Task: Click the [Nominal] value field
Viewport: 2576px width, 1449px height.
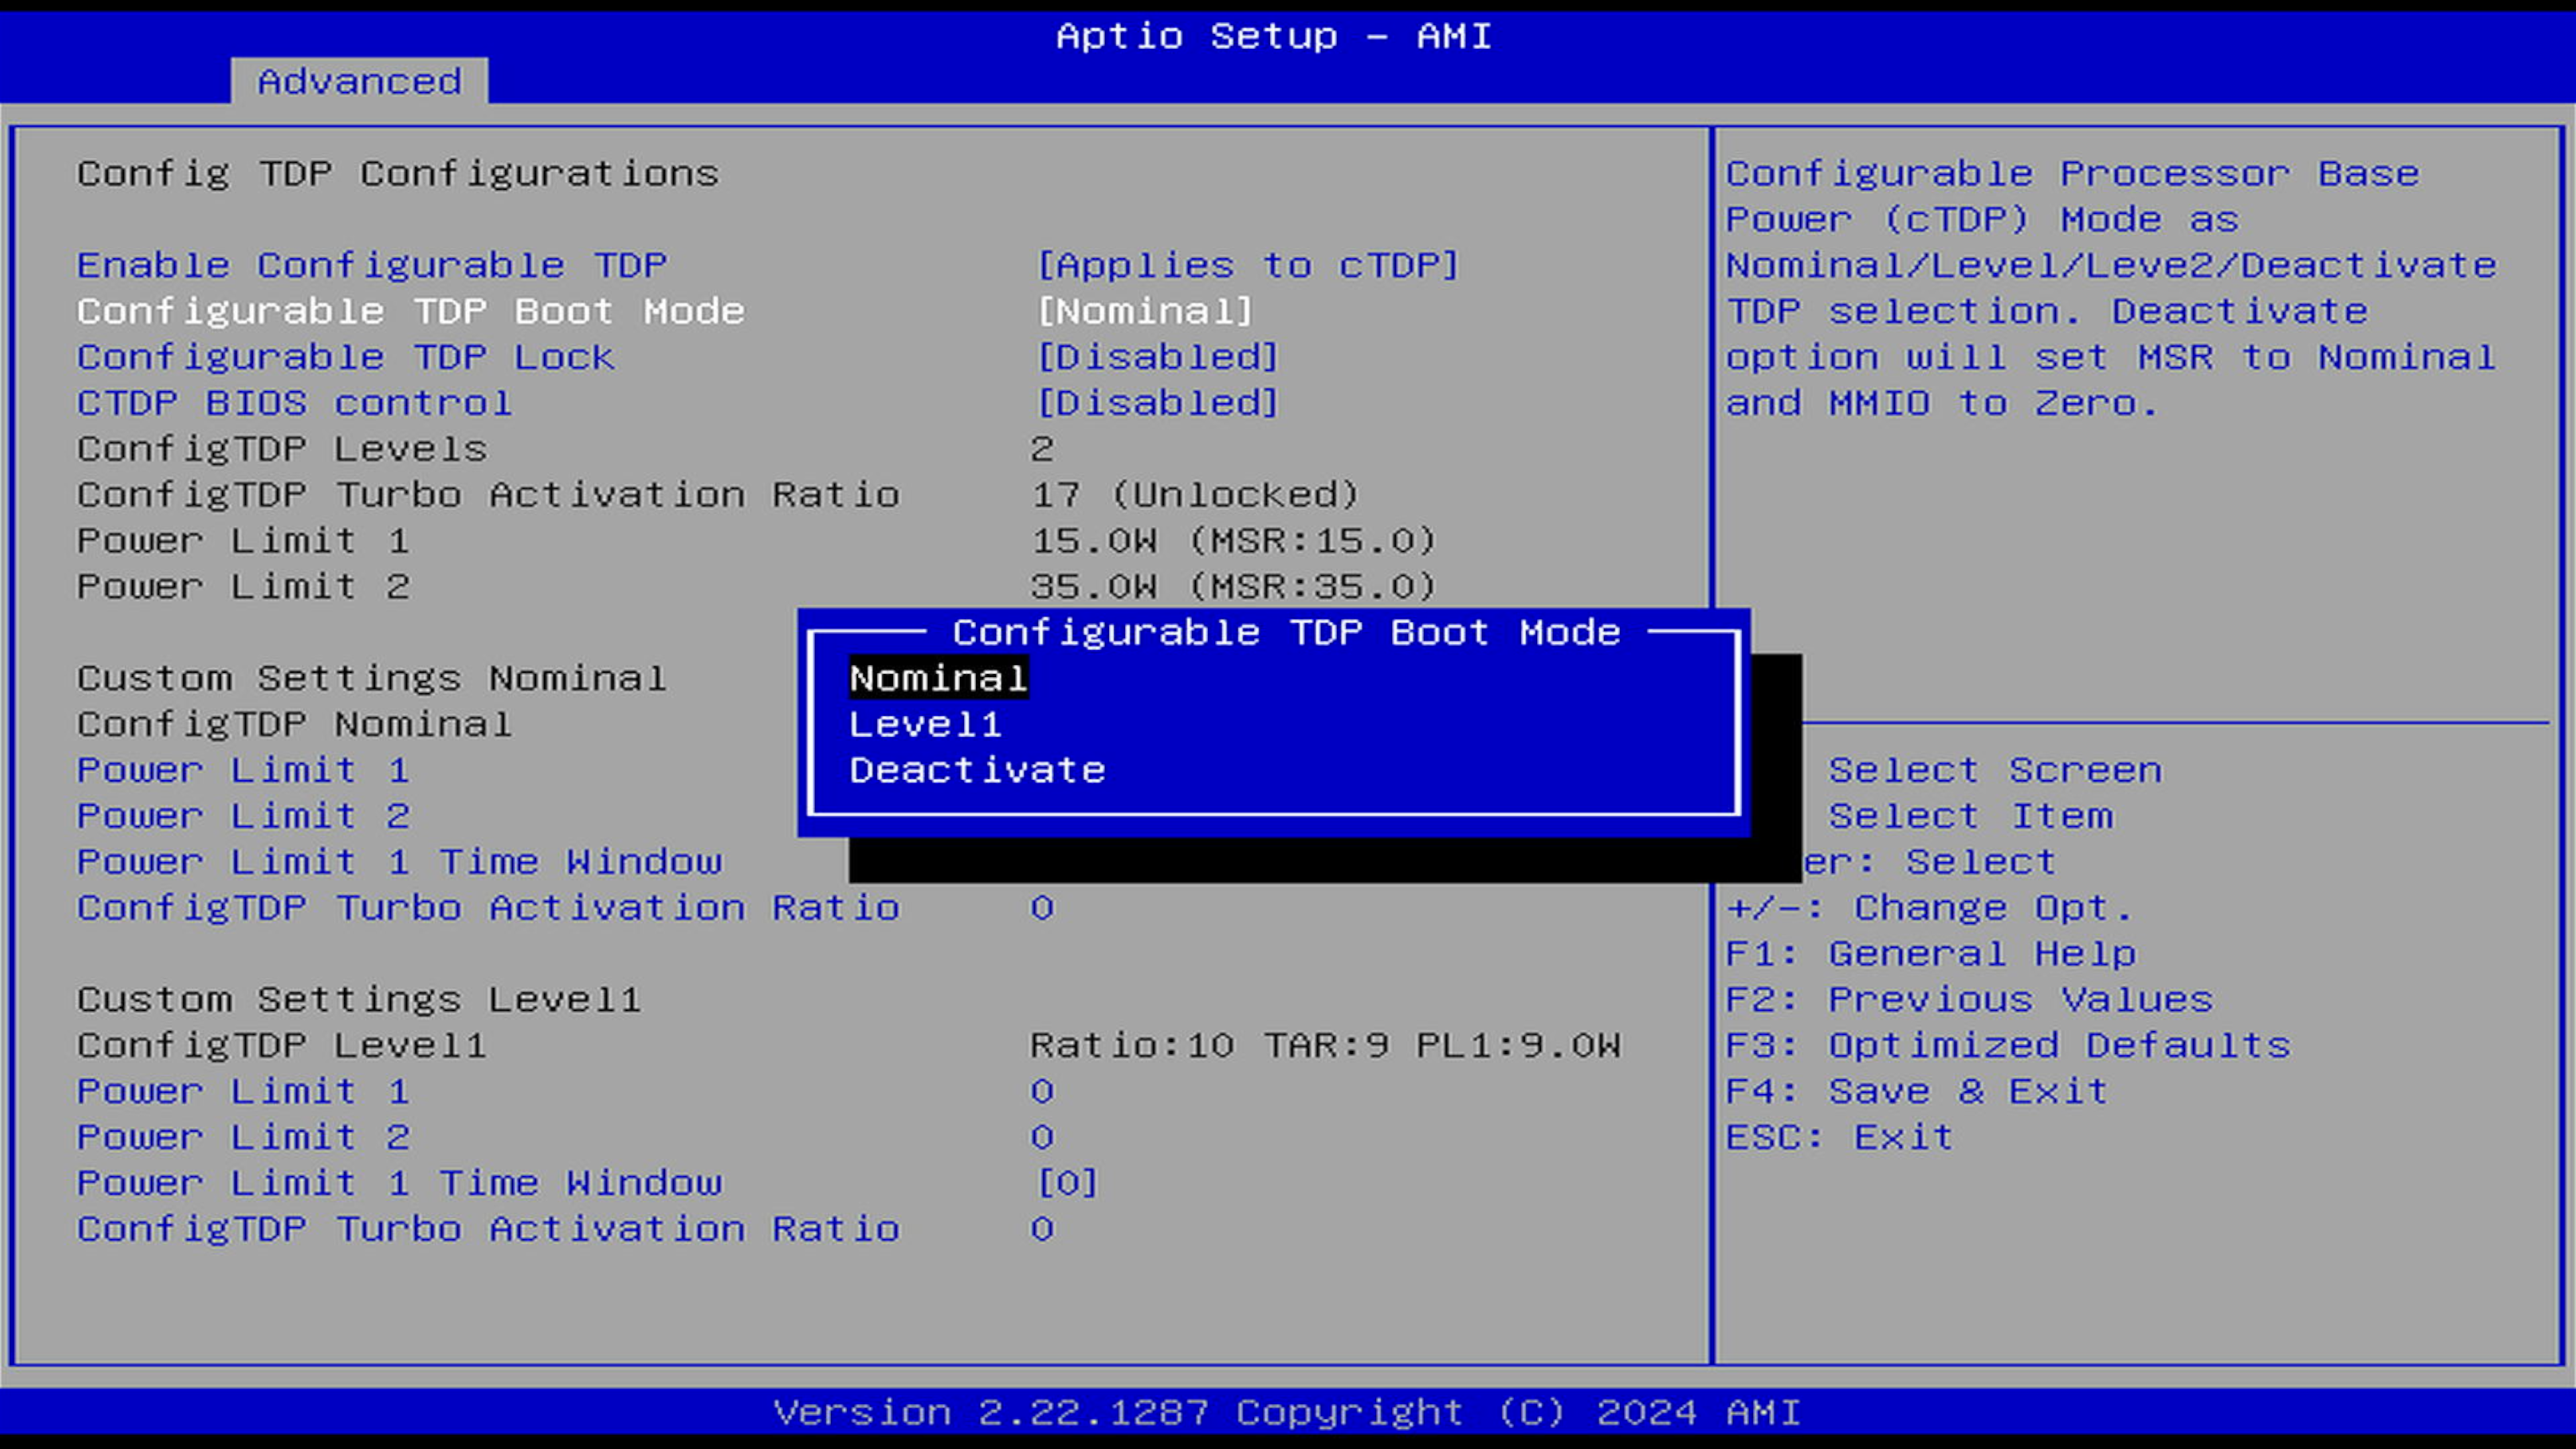Action: (x=1144, y=312)
